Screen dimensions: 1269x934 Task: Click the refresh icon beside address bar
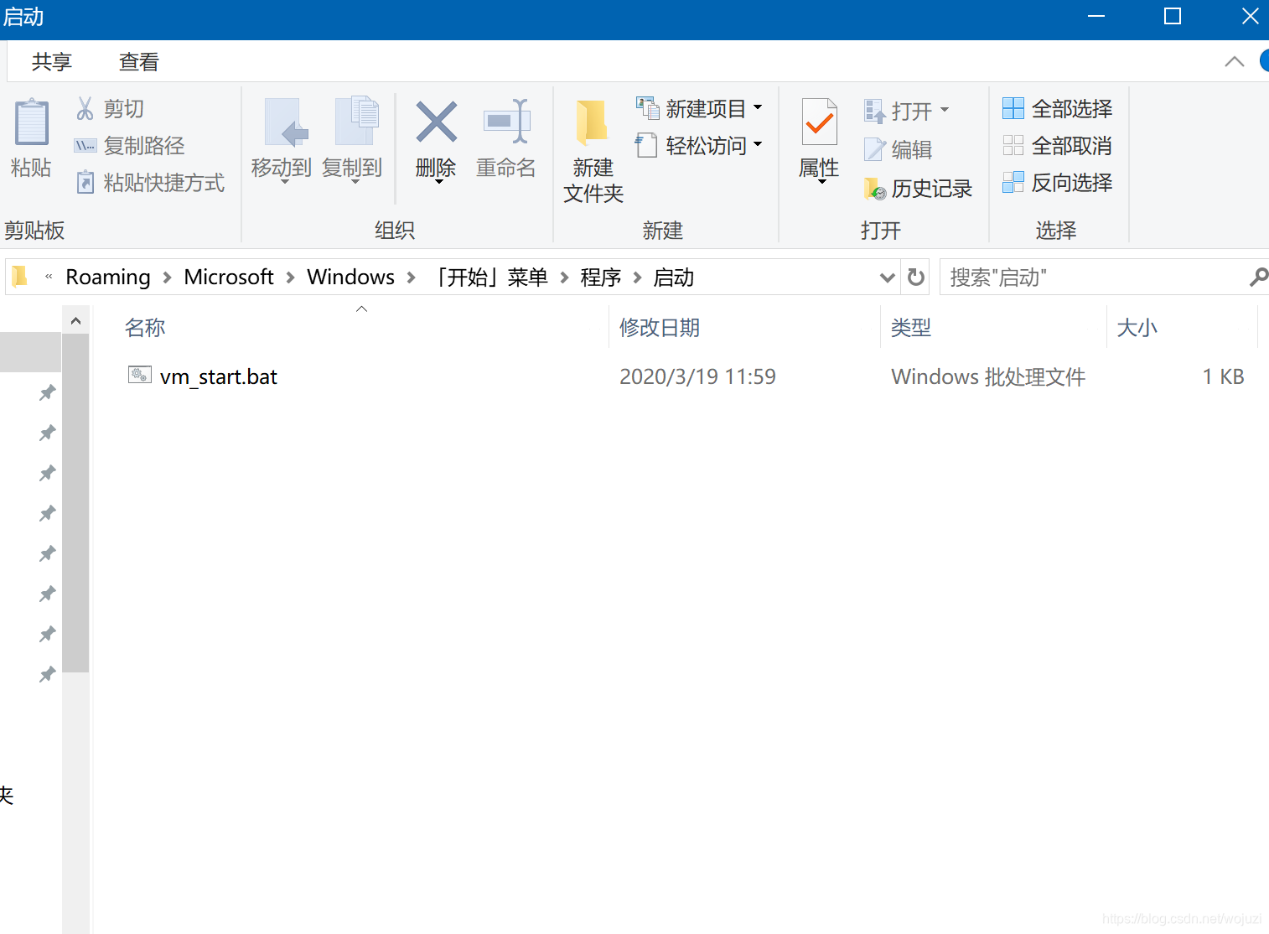[x=916, y=277]
